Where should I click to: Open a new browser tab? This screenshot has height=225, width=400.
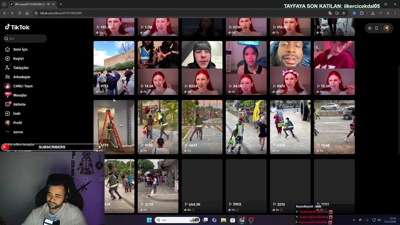click(61, 4)
